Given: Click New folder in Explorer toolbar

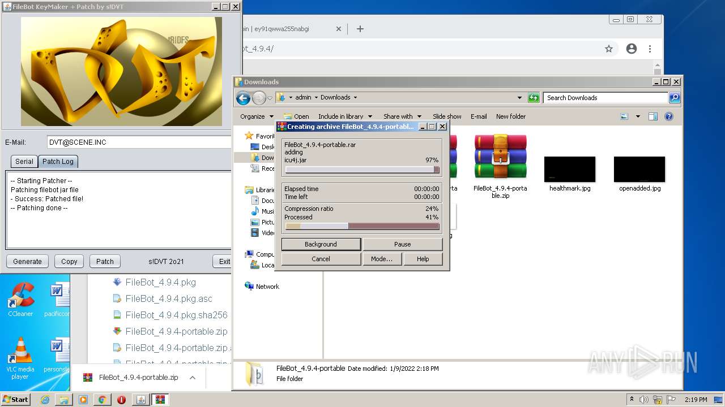Looking at the screenshot, I should click(511, 116).
